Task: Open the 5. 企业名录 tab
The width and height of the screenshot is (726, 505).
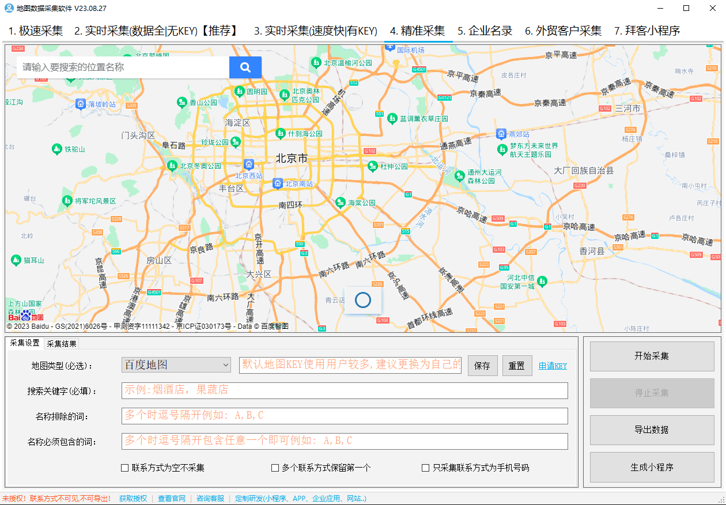Action: point(485,31)
